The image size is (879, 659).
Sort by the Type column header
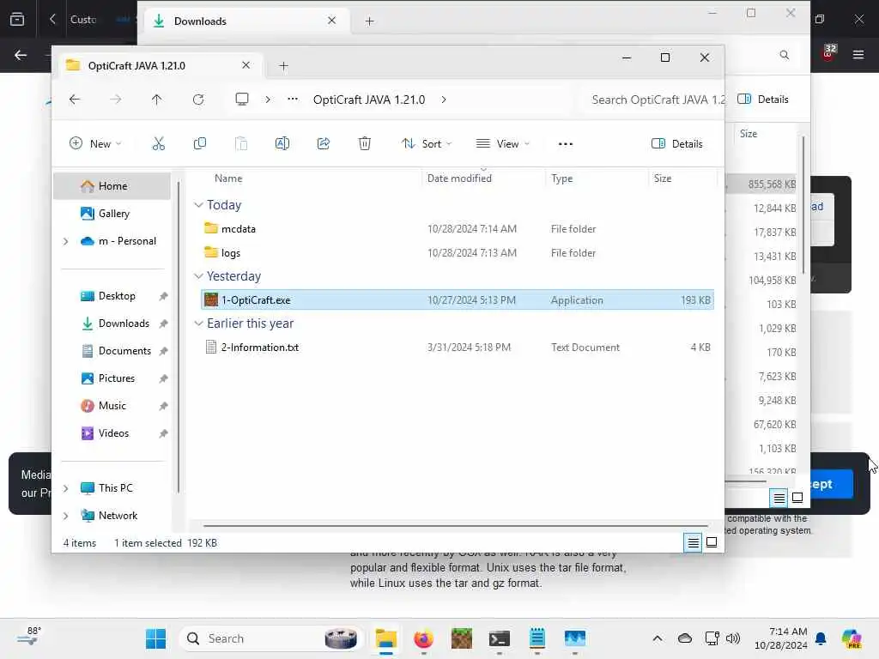597,178
